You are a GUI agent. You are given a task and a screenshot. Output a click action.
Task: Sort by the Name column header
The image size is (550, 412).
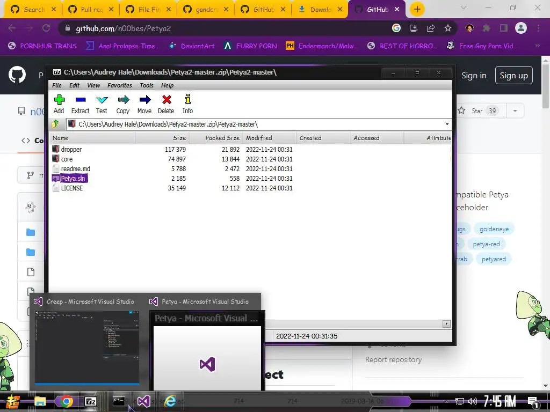tap(92, 138)
